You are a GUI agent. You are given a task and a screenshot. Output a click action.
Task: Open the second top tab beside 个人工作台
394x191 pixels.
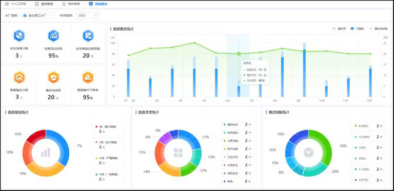[44, 4]
